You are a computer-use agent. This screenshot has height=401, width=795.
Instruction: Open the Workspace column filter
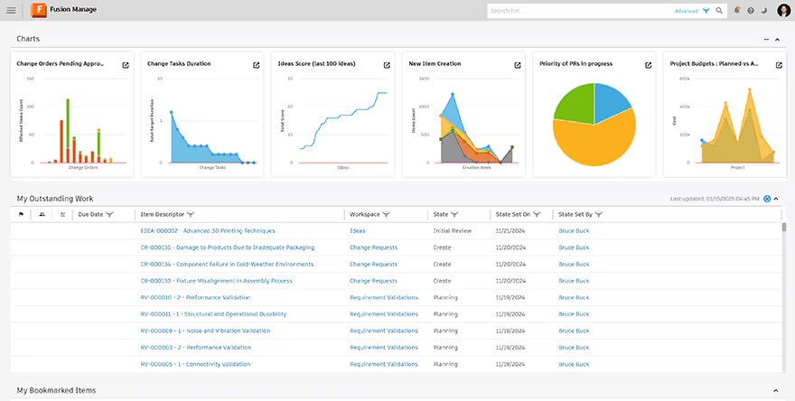point(387,215)
